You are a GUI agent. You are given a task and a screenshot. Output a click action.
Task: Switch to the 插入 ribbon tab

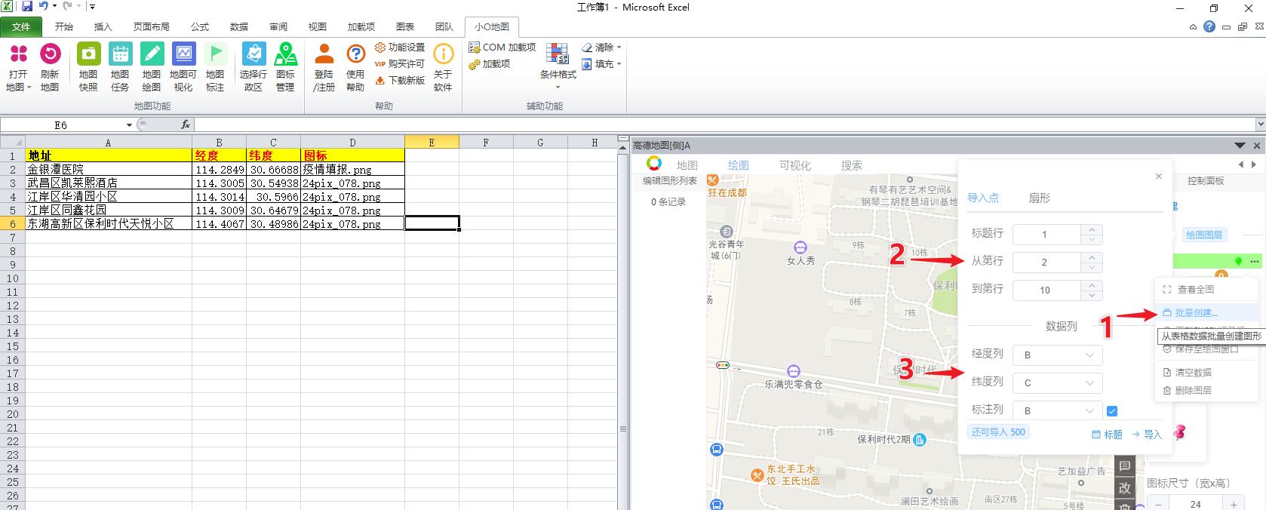[x=103, y=26]
